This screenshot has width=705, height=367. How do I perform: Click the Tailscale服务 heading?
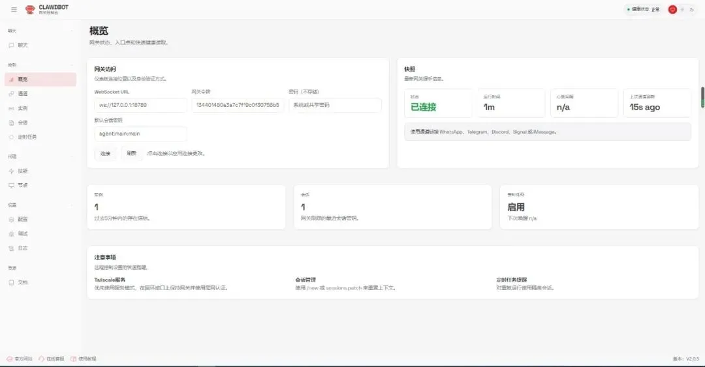[110, 280]
